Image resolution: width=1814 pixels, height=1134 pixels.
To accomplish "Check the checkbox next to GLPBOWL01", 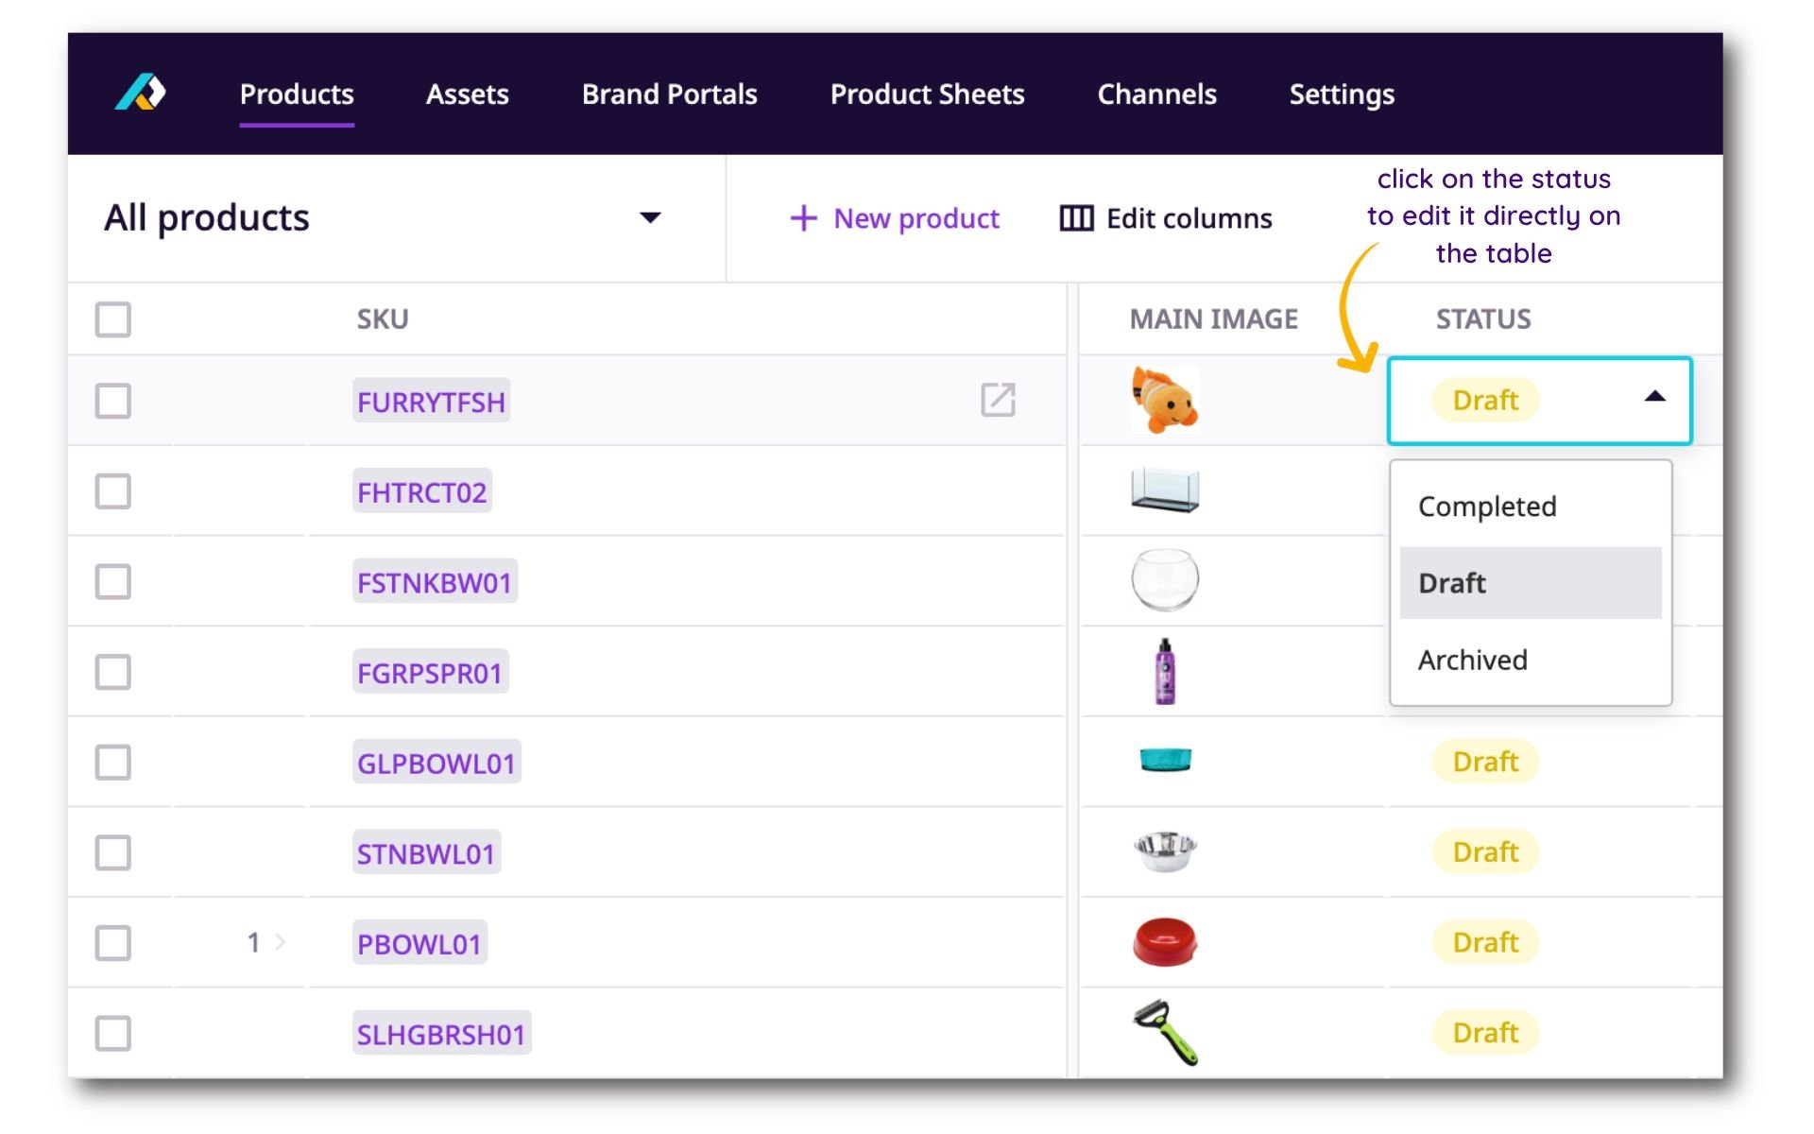I will pos(112,762).
